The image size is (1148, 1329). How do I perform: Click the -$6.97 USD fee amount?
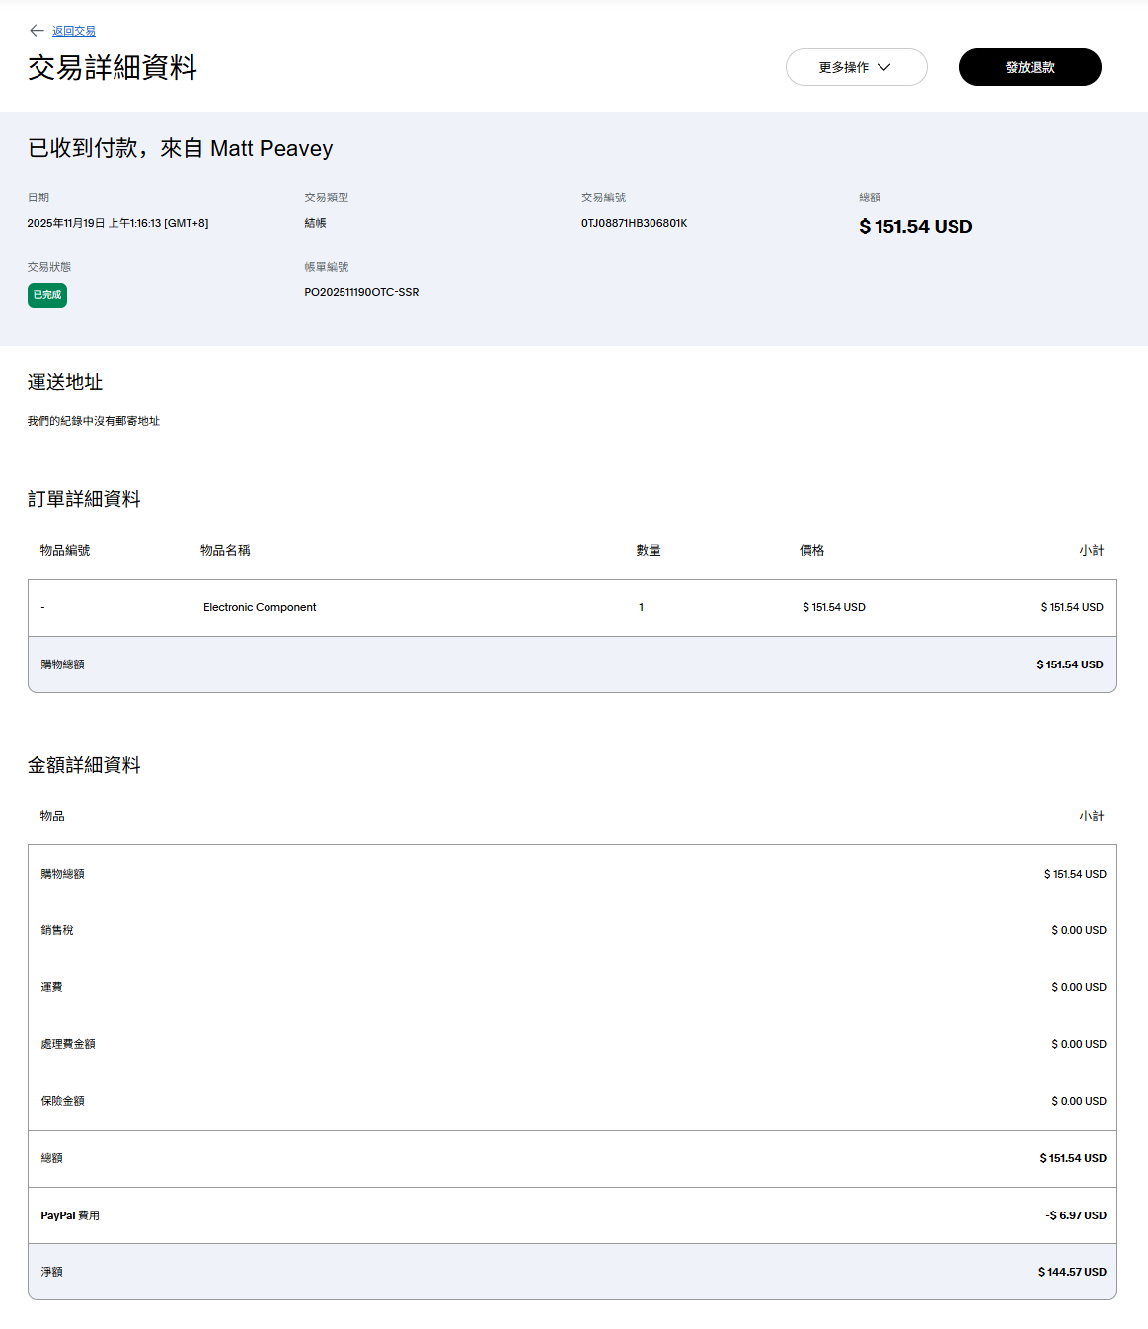tap(1076, 1215)
